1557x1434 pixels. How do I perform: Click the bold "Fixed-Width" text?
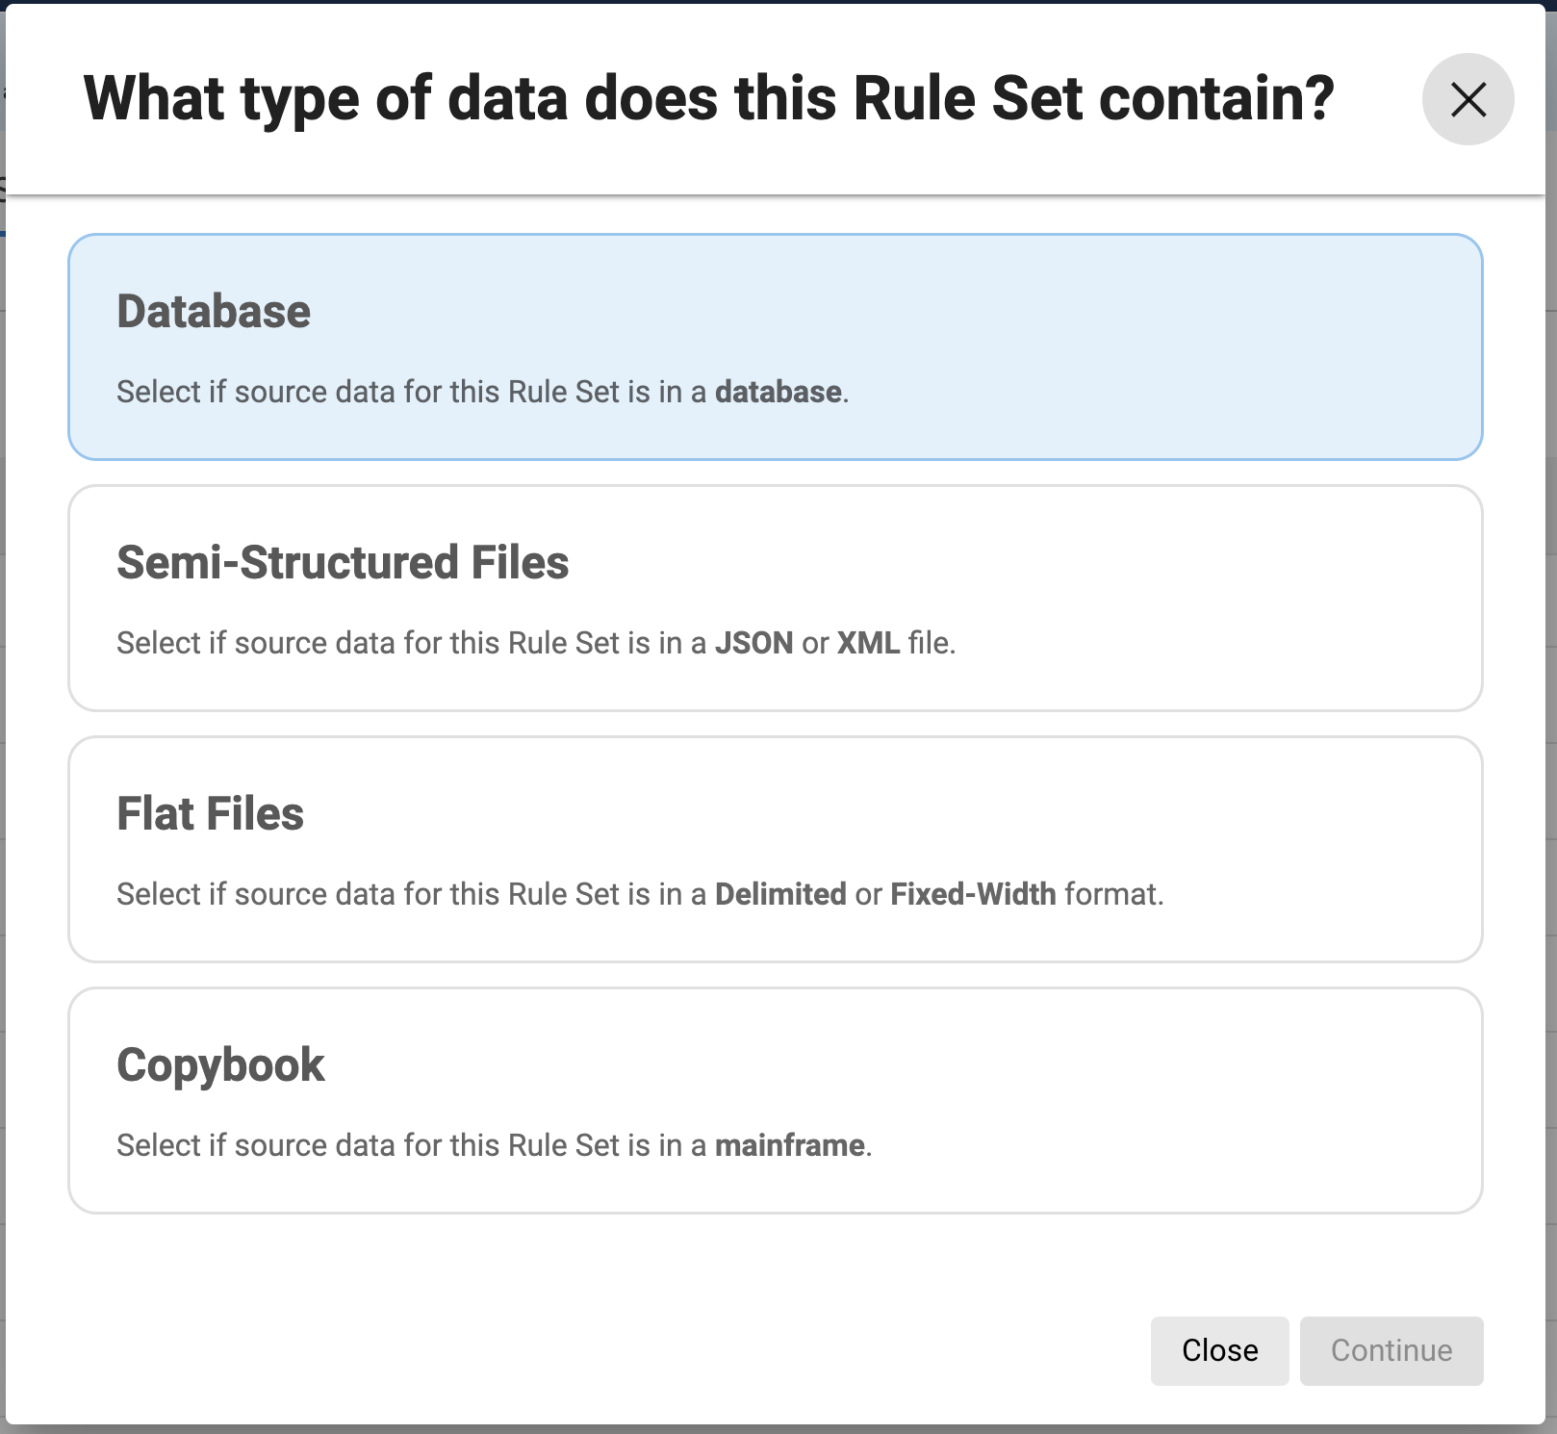(973, 895)
